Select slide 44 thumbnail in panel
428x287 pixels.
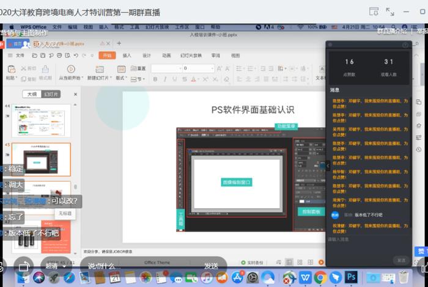41,120
